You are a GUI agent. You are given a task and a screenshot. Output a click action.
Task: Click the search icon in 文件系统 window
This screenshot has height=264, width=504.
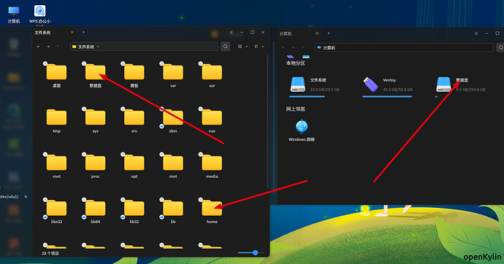225,47
